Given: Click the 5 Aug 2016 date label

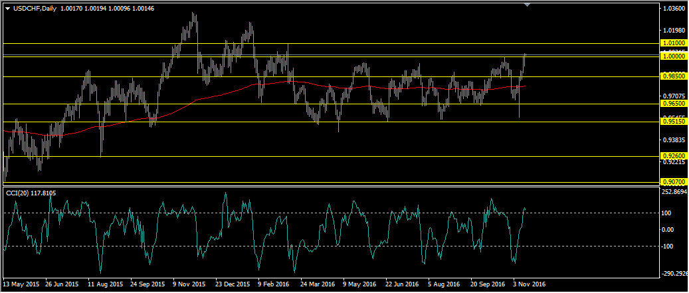Looking at the screenshot, I should pos(444,283).
